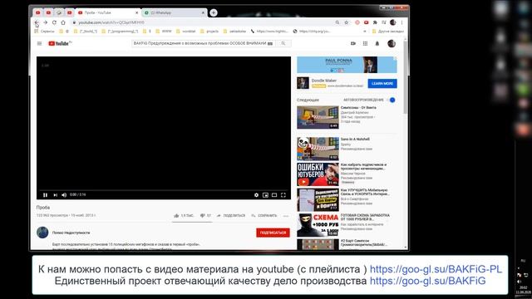Image resolution: width=532 pixels, height=299 pixels.
Task: Click the ПОДЕЛИТЬСЯ share button
Action: pyautogui.click(x=231, y=216)
